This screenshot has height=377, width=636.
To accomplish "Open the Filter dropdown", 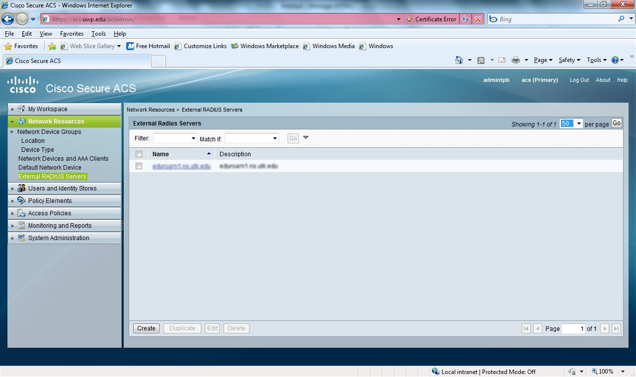I will click(175, 138).
